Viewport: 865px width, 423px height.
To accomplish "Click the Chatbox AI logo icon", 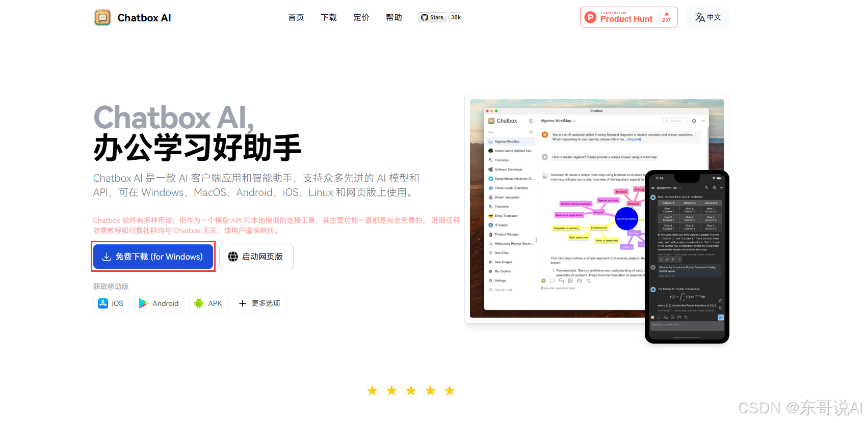I will coord(102,17).
